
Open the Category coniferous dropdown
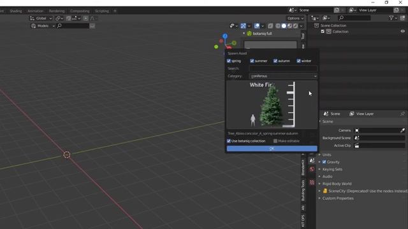[283, 76]
